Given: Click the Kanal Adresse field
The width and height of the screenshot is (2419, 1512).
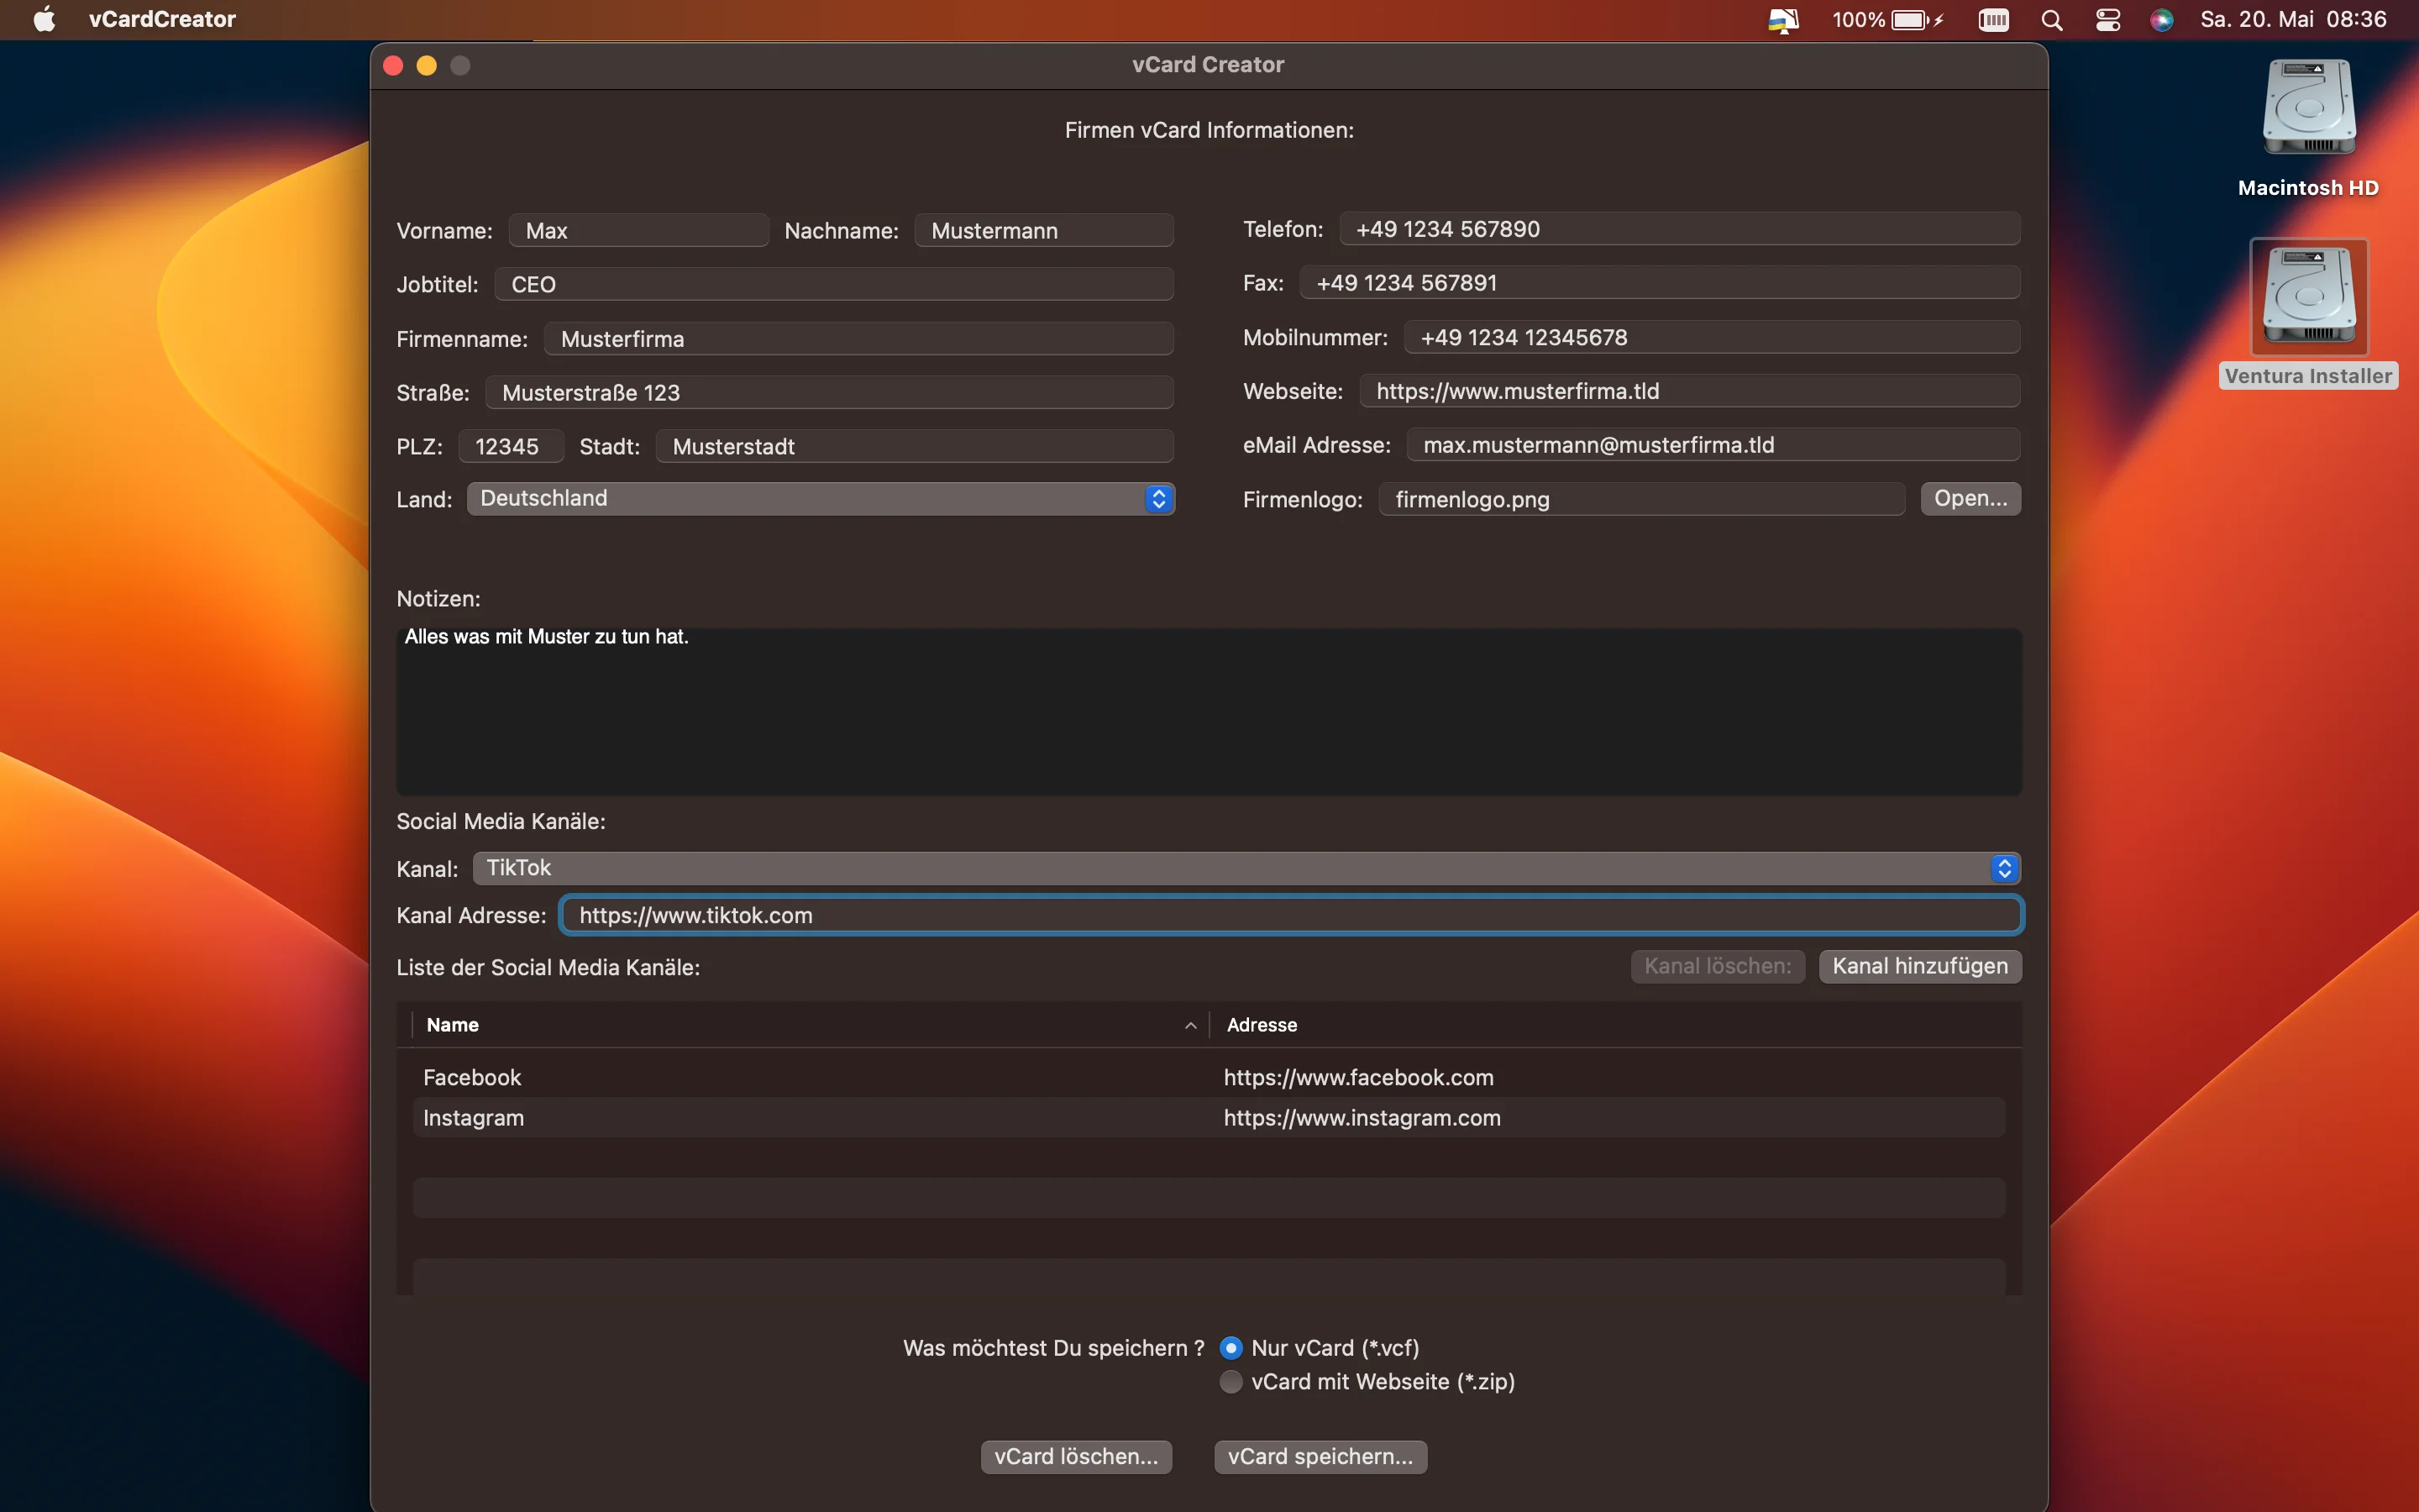Looking at the screenshot, I should tap(1292, 915).
